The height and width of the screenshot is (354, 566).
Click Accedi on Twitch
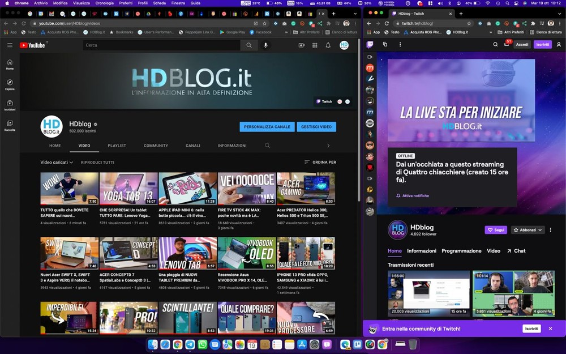coord(522,44)
